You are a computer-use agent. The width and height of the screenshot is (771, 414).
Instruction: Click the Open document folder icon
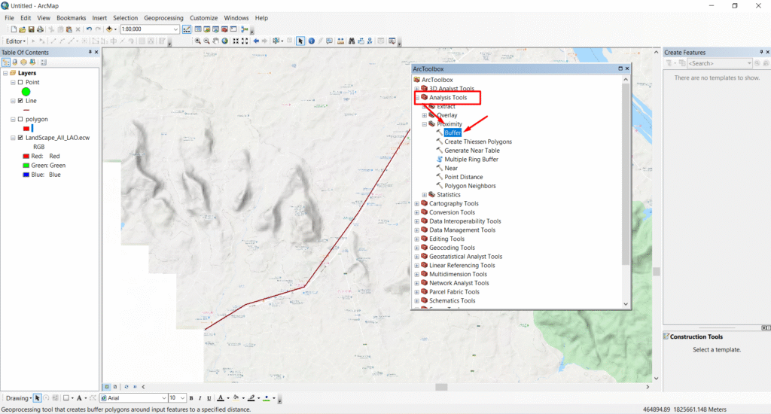22,29
